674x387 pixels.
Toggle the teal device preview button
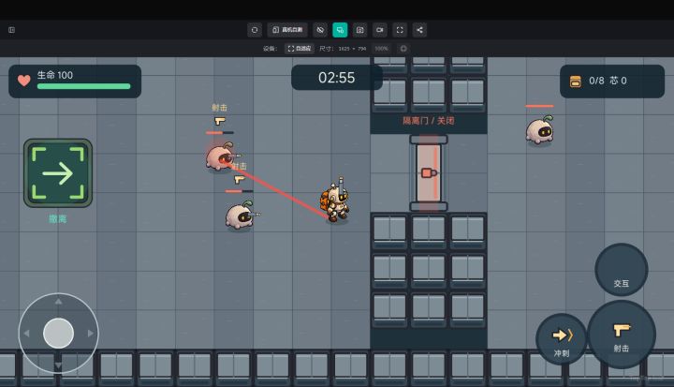[340, 30]
